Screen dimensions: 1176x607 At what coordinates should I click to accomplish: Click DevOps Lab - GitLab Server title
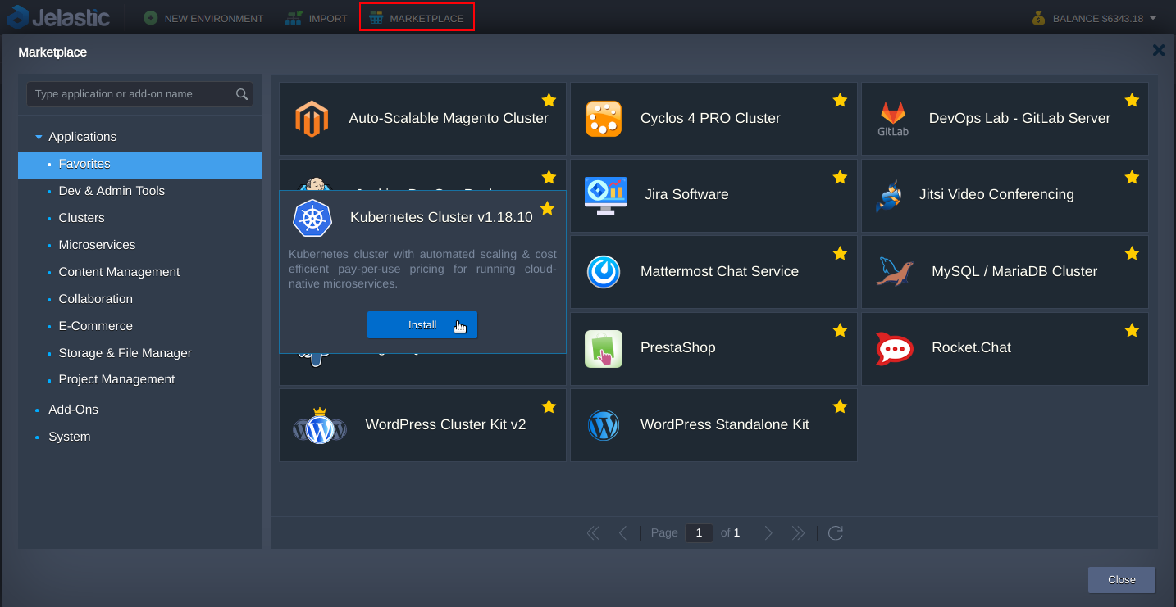click(x=1019, y=119)
